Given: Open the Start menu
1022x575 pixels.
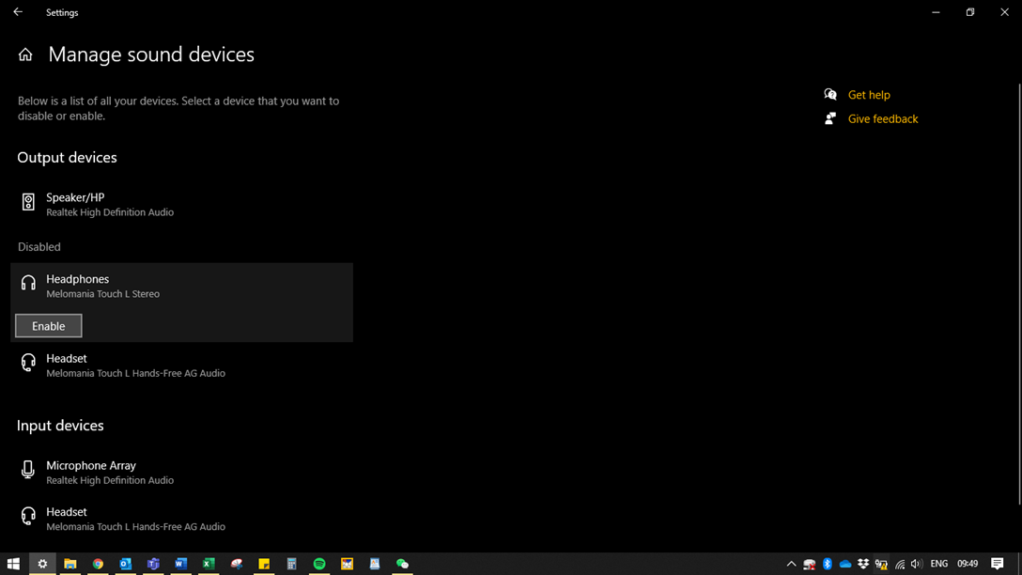Looking at the screenshot, I should coord(13,565).
